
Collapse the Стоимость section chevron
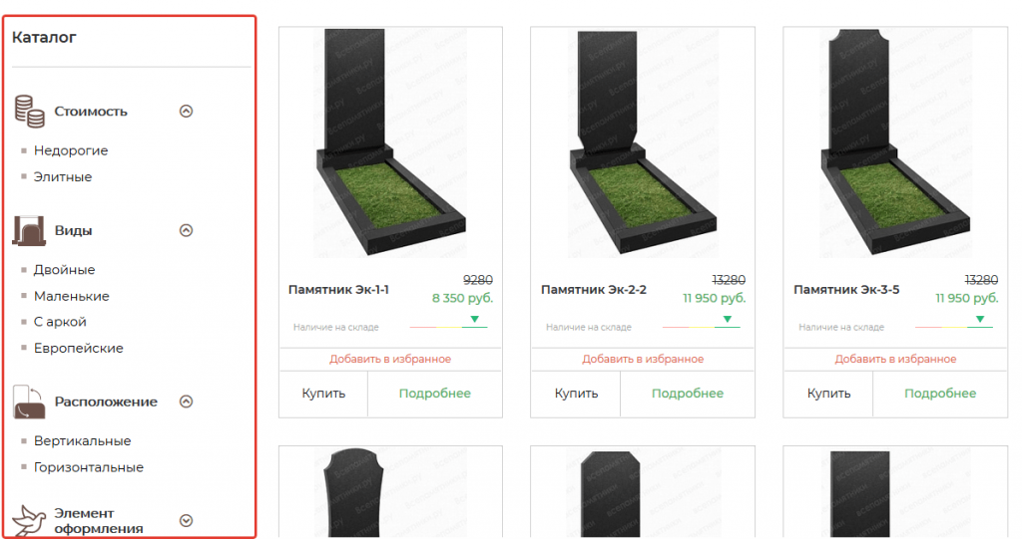(187, 112)
